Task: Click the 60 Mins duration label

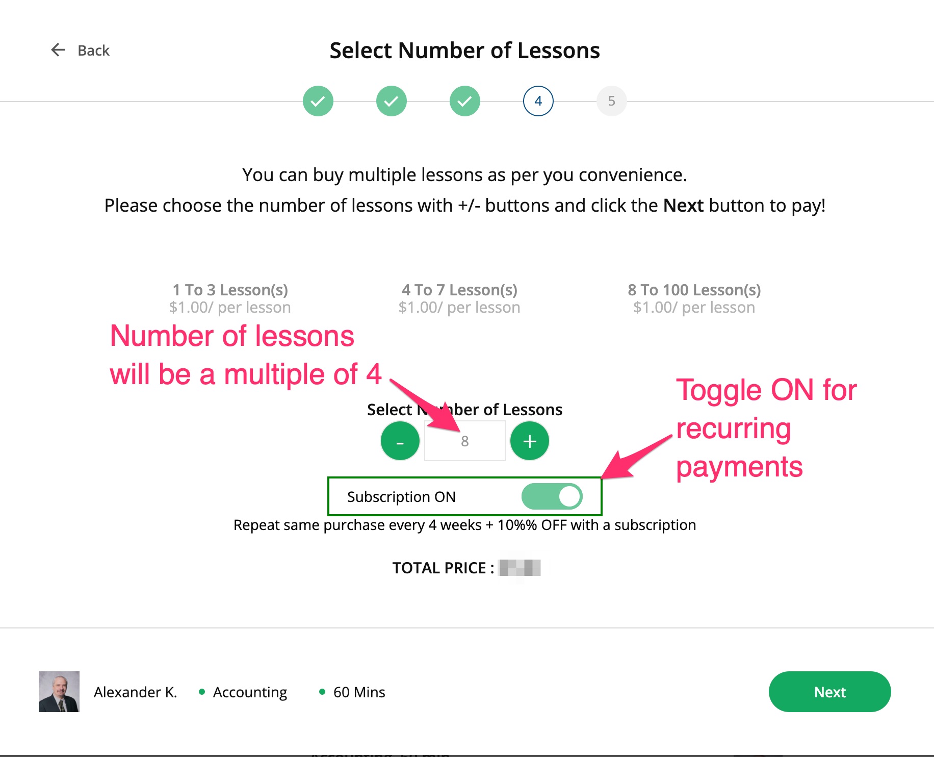Action: pos(359,692)
